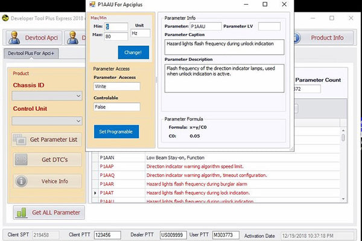Click the Devtool Apci toolbar icon
This screenshot has width=362, height=241.
coord(15,38)
